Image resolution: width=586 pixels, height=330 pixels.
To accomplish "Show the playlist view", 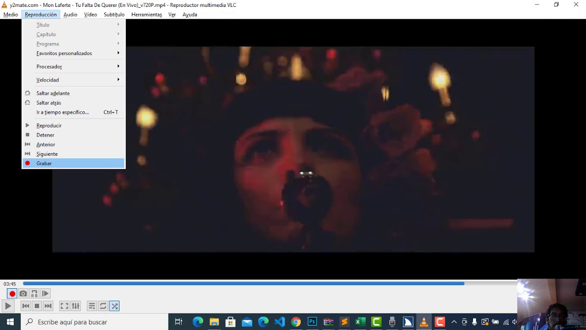I will coord(92,306).
